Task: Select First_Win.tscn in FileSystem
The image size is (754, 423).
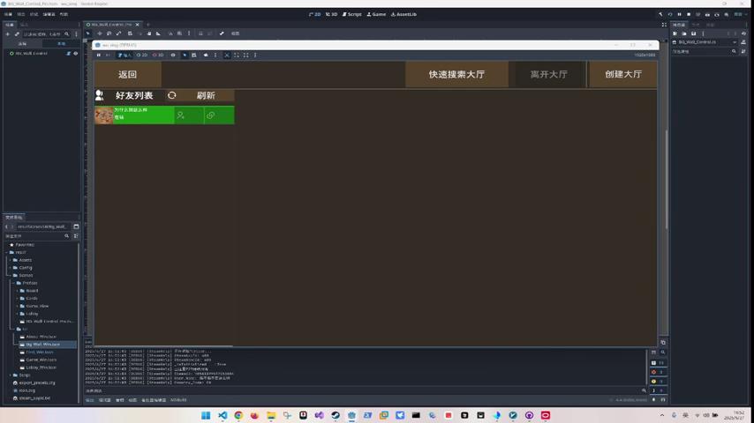Action: [40, 352]
